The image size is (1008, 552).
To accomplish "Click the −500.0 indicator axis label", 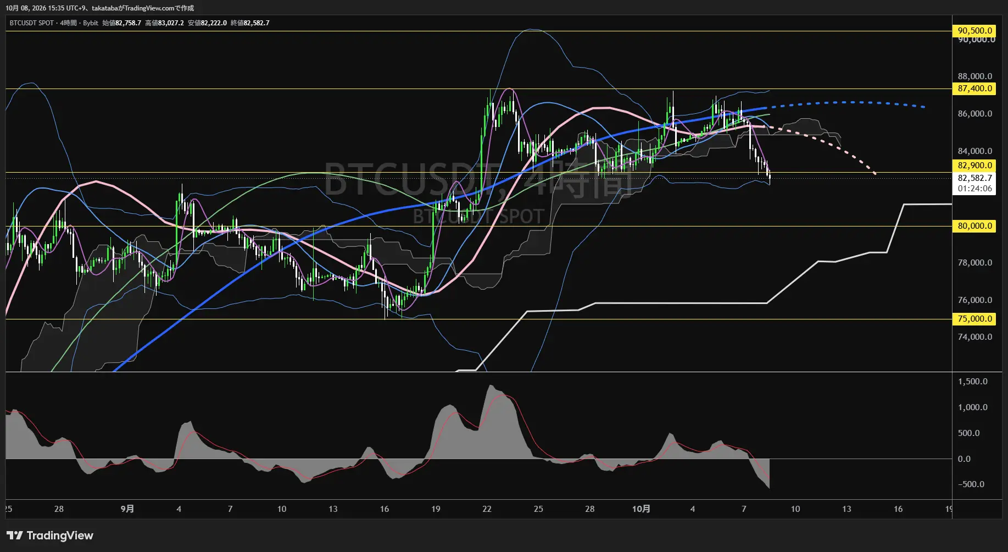I will tap(971, 484).
